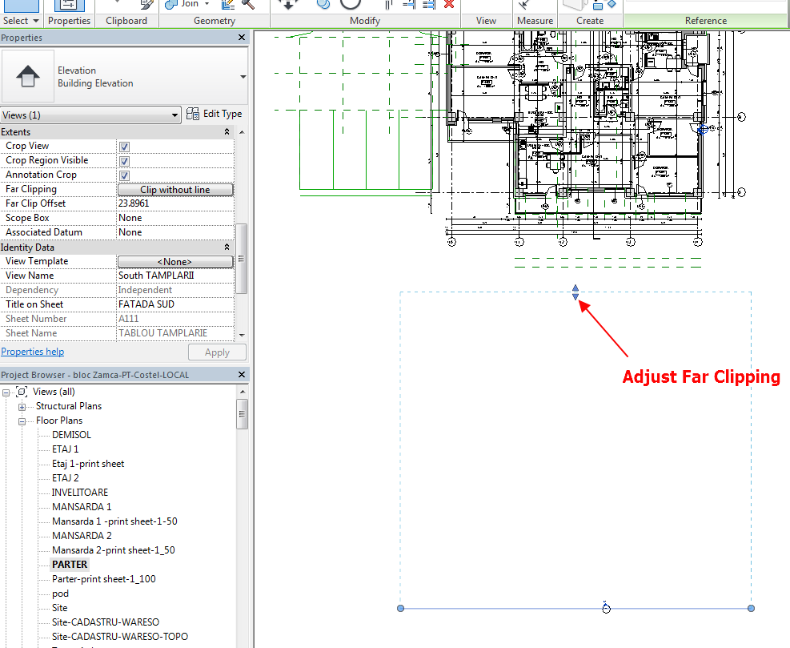
Task: Expand the Structural Plans node
Action: click(22, 407)
